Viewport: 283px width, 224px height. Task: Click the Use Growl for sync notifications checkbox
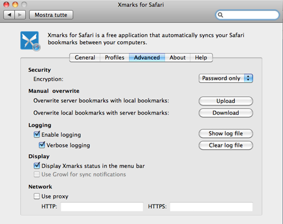[37, 174]
